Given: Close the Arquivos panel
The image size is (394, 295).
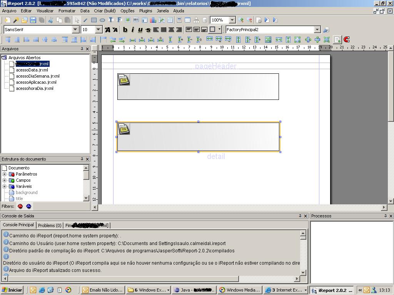Looking at the screenshot, I should [87, 49].
